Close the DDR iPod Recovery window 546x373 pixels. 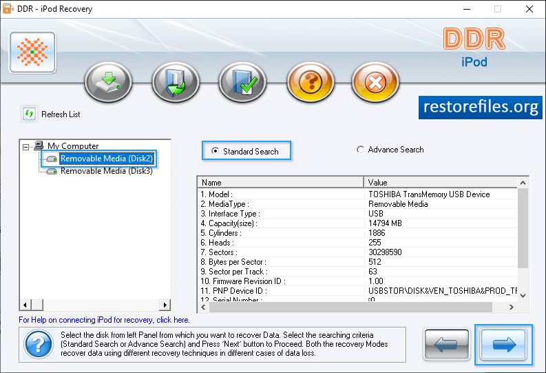tap(529, 9)
